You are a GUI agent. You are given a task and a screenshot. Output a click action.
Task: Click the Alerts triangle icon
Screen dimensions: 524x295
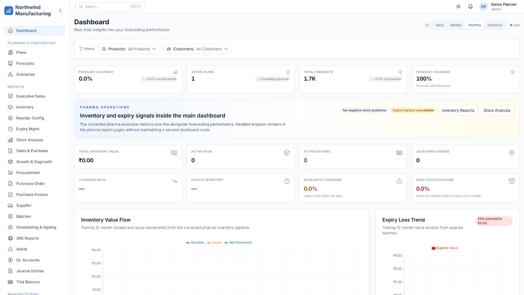(10, 249)
